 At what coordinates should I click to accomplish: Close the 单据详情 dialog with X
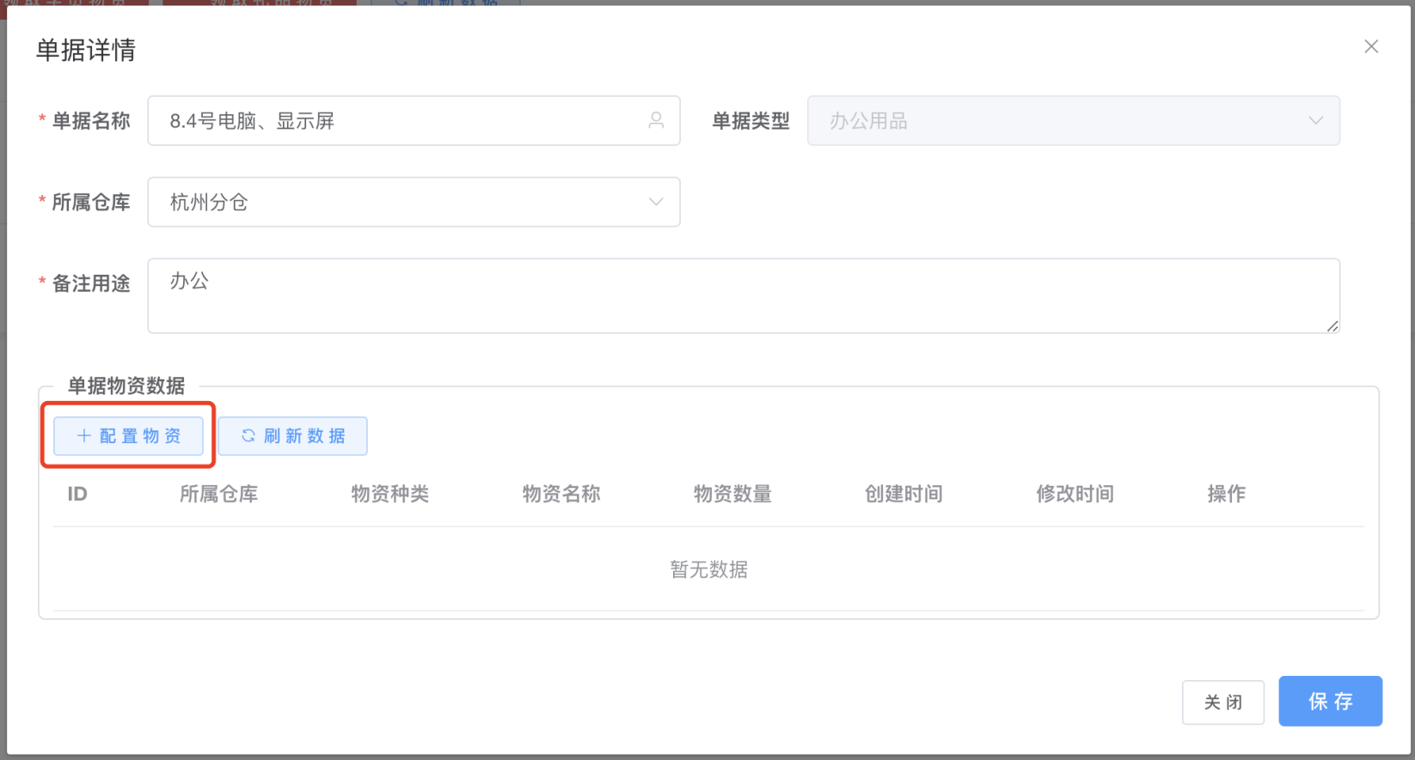click(x=1371, y=46)
